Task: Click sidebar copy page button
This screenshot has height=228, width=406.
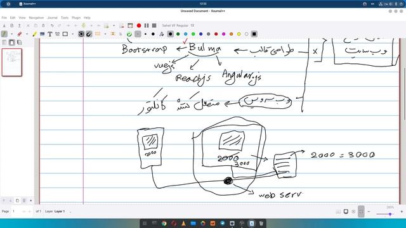Action: [17, 200]
